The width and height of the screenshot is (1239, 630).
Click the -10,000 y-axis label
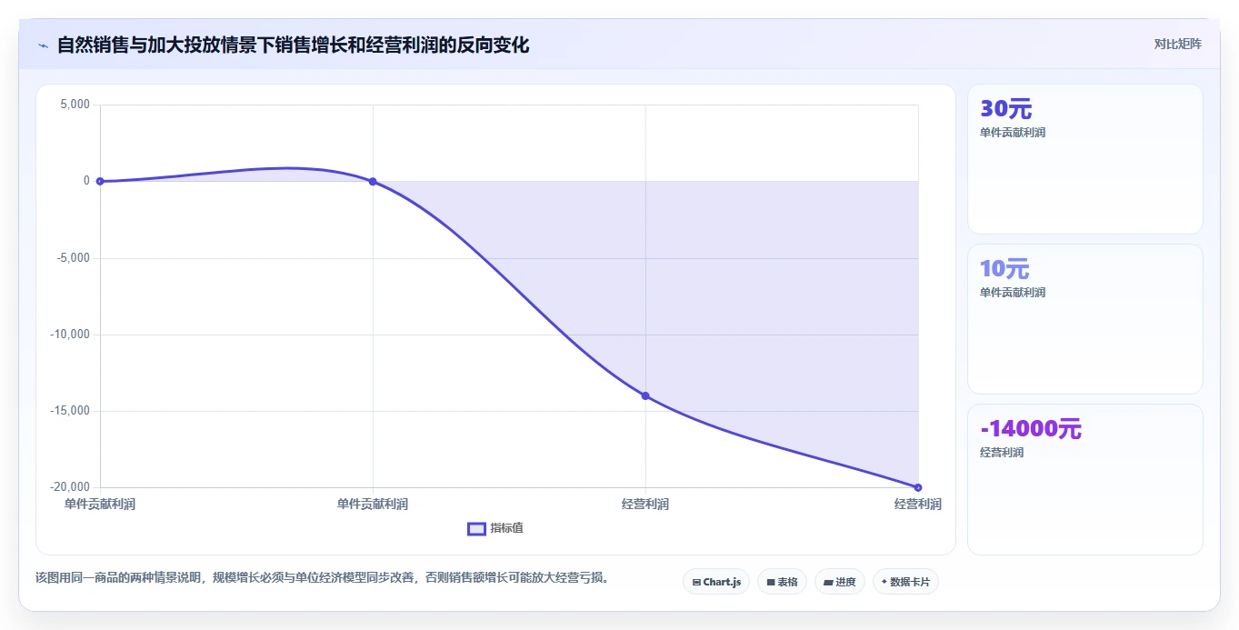click(70, 334)
